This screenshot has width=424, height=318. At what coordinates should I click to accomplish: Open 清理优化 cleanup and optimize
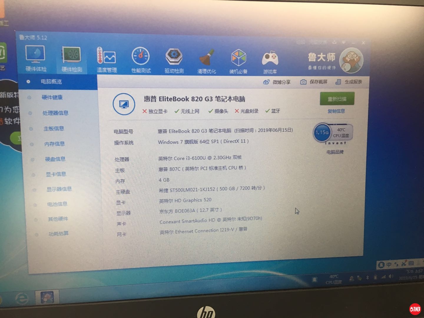[207, 61]
